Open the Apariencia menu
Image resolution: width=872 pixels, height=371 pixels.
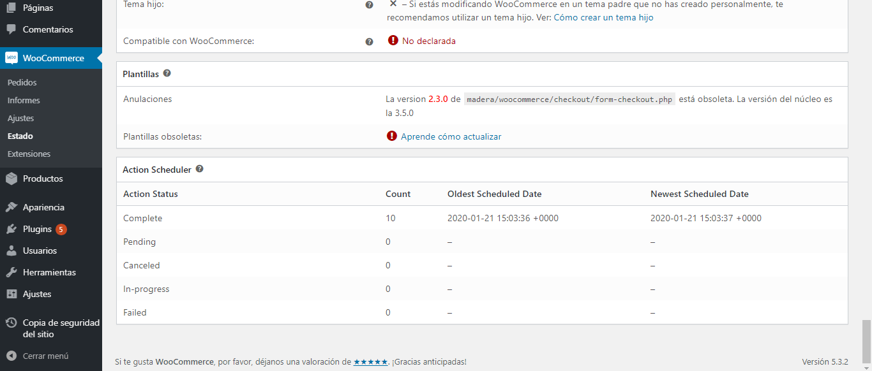51,207
